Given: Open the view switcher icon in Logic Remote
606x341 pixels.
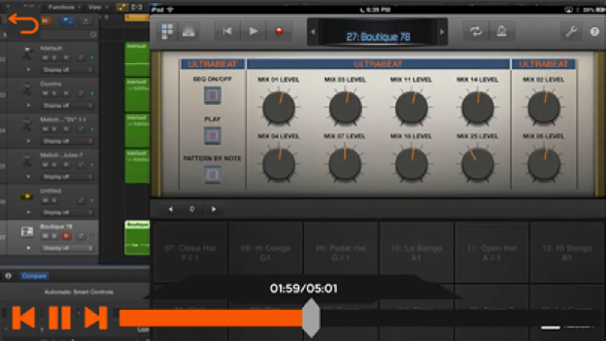Looking at the screenshot, I should tap(167, 31).
